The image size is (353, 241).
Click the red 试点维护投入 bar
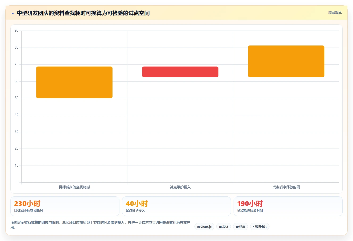point(180,72)
